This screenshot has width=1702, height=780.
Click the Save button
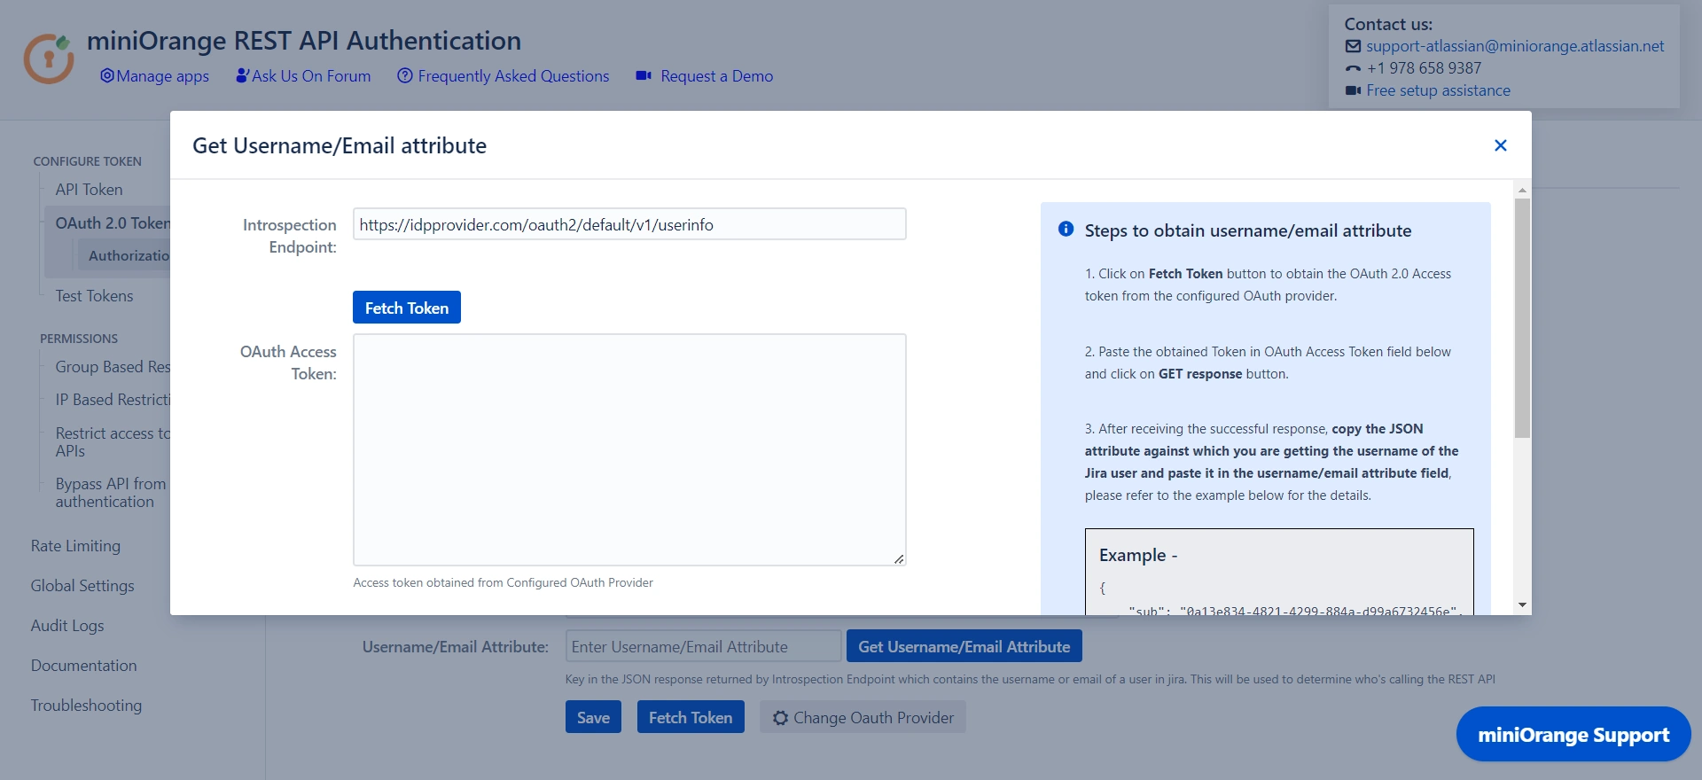[593, 717]
